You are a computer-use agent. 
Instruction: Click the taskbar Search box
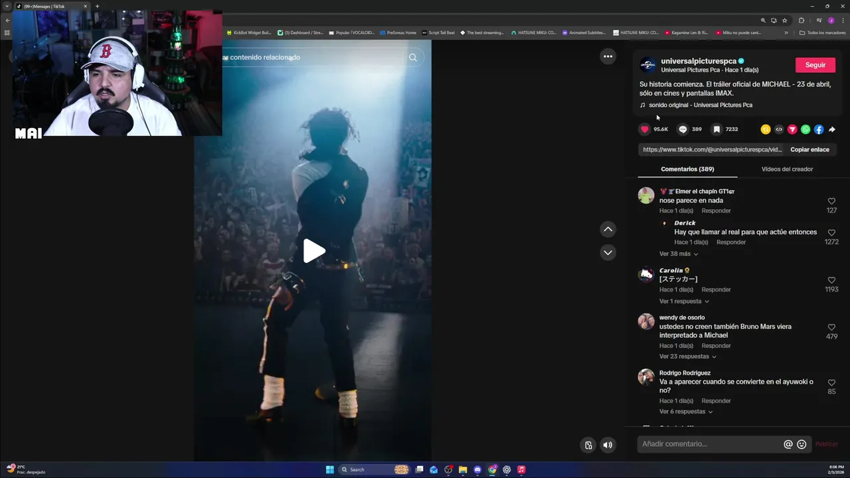click(x=373, y=469)
